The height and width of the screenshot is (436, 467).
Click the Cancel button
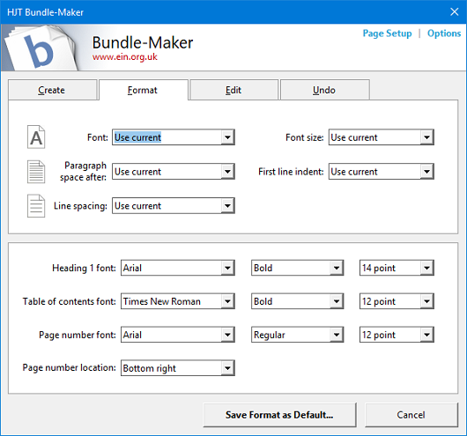point(411,415)
